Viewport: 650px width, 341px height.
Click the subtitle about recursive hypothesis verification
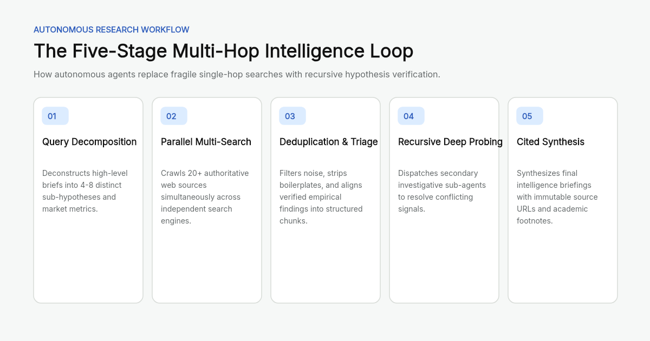click(237, 74)
